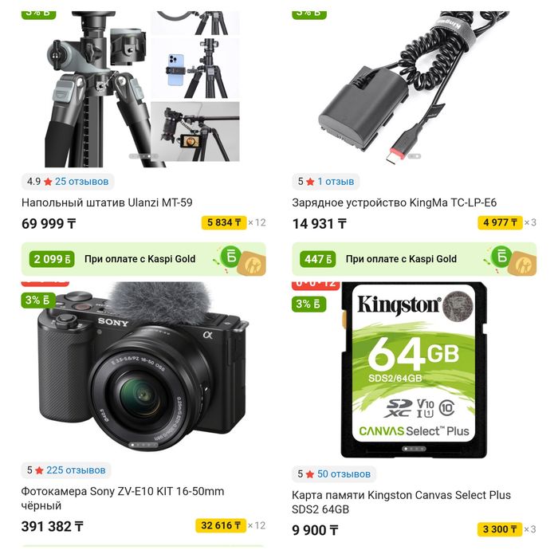Tap the 447 Б Kaspi Gold banner
This screenshot has width=558, height=558.
415,259
